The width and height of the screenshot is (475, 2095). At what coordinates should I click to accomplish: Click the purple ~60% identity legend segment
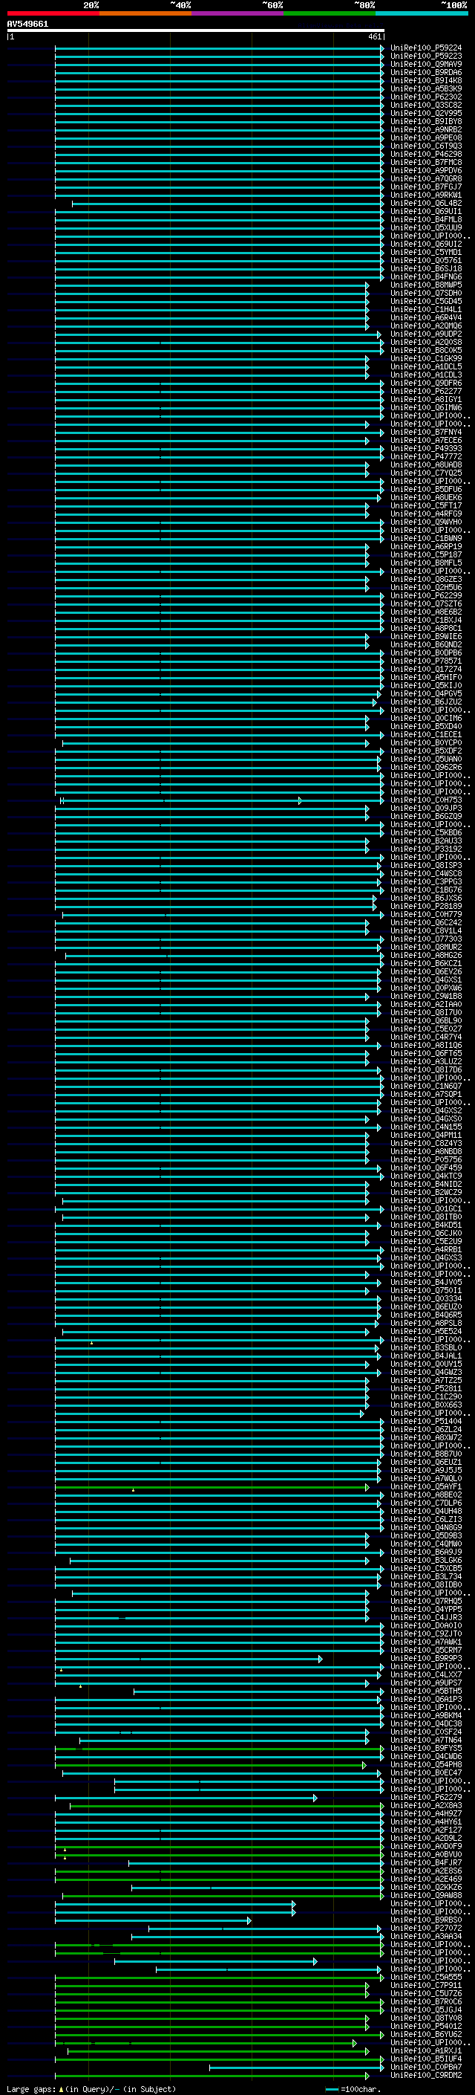point(238,13)
